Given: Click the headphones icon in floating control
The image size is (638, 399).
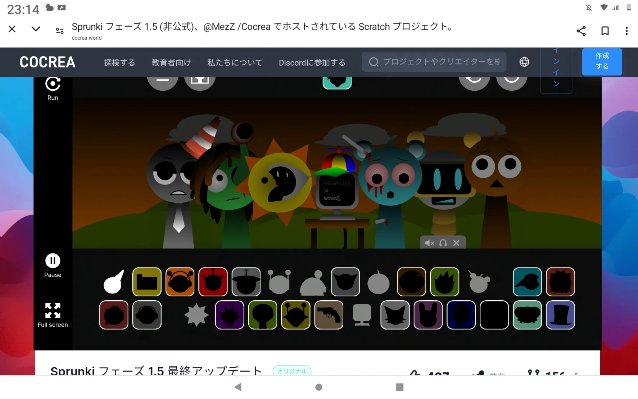Looking at the screenshot, I should (x=443, y=243).
